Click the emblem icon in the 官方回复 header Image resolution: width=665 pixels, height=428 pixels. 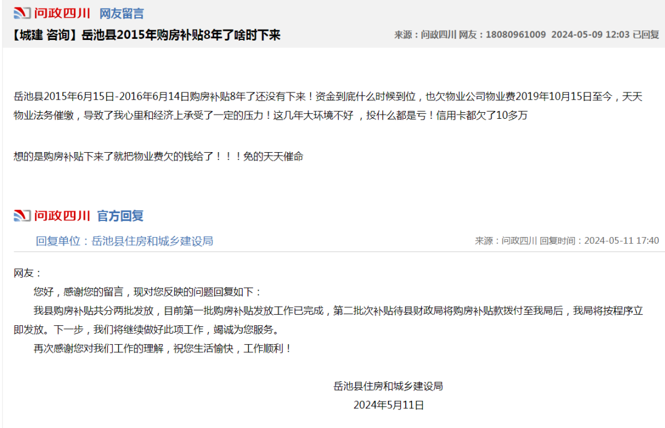pyautogui.click(x=22, y=216)
